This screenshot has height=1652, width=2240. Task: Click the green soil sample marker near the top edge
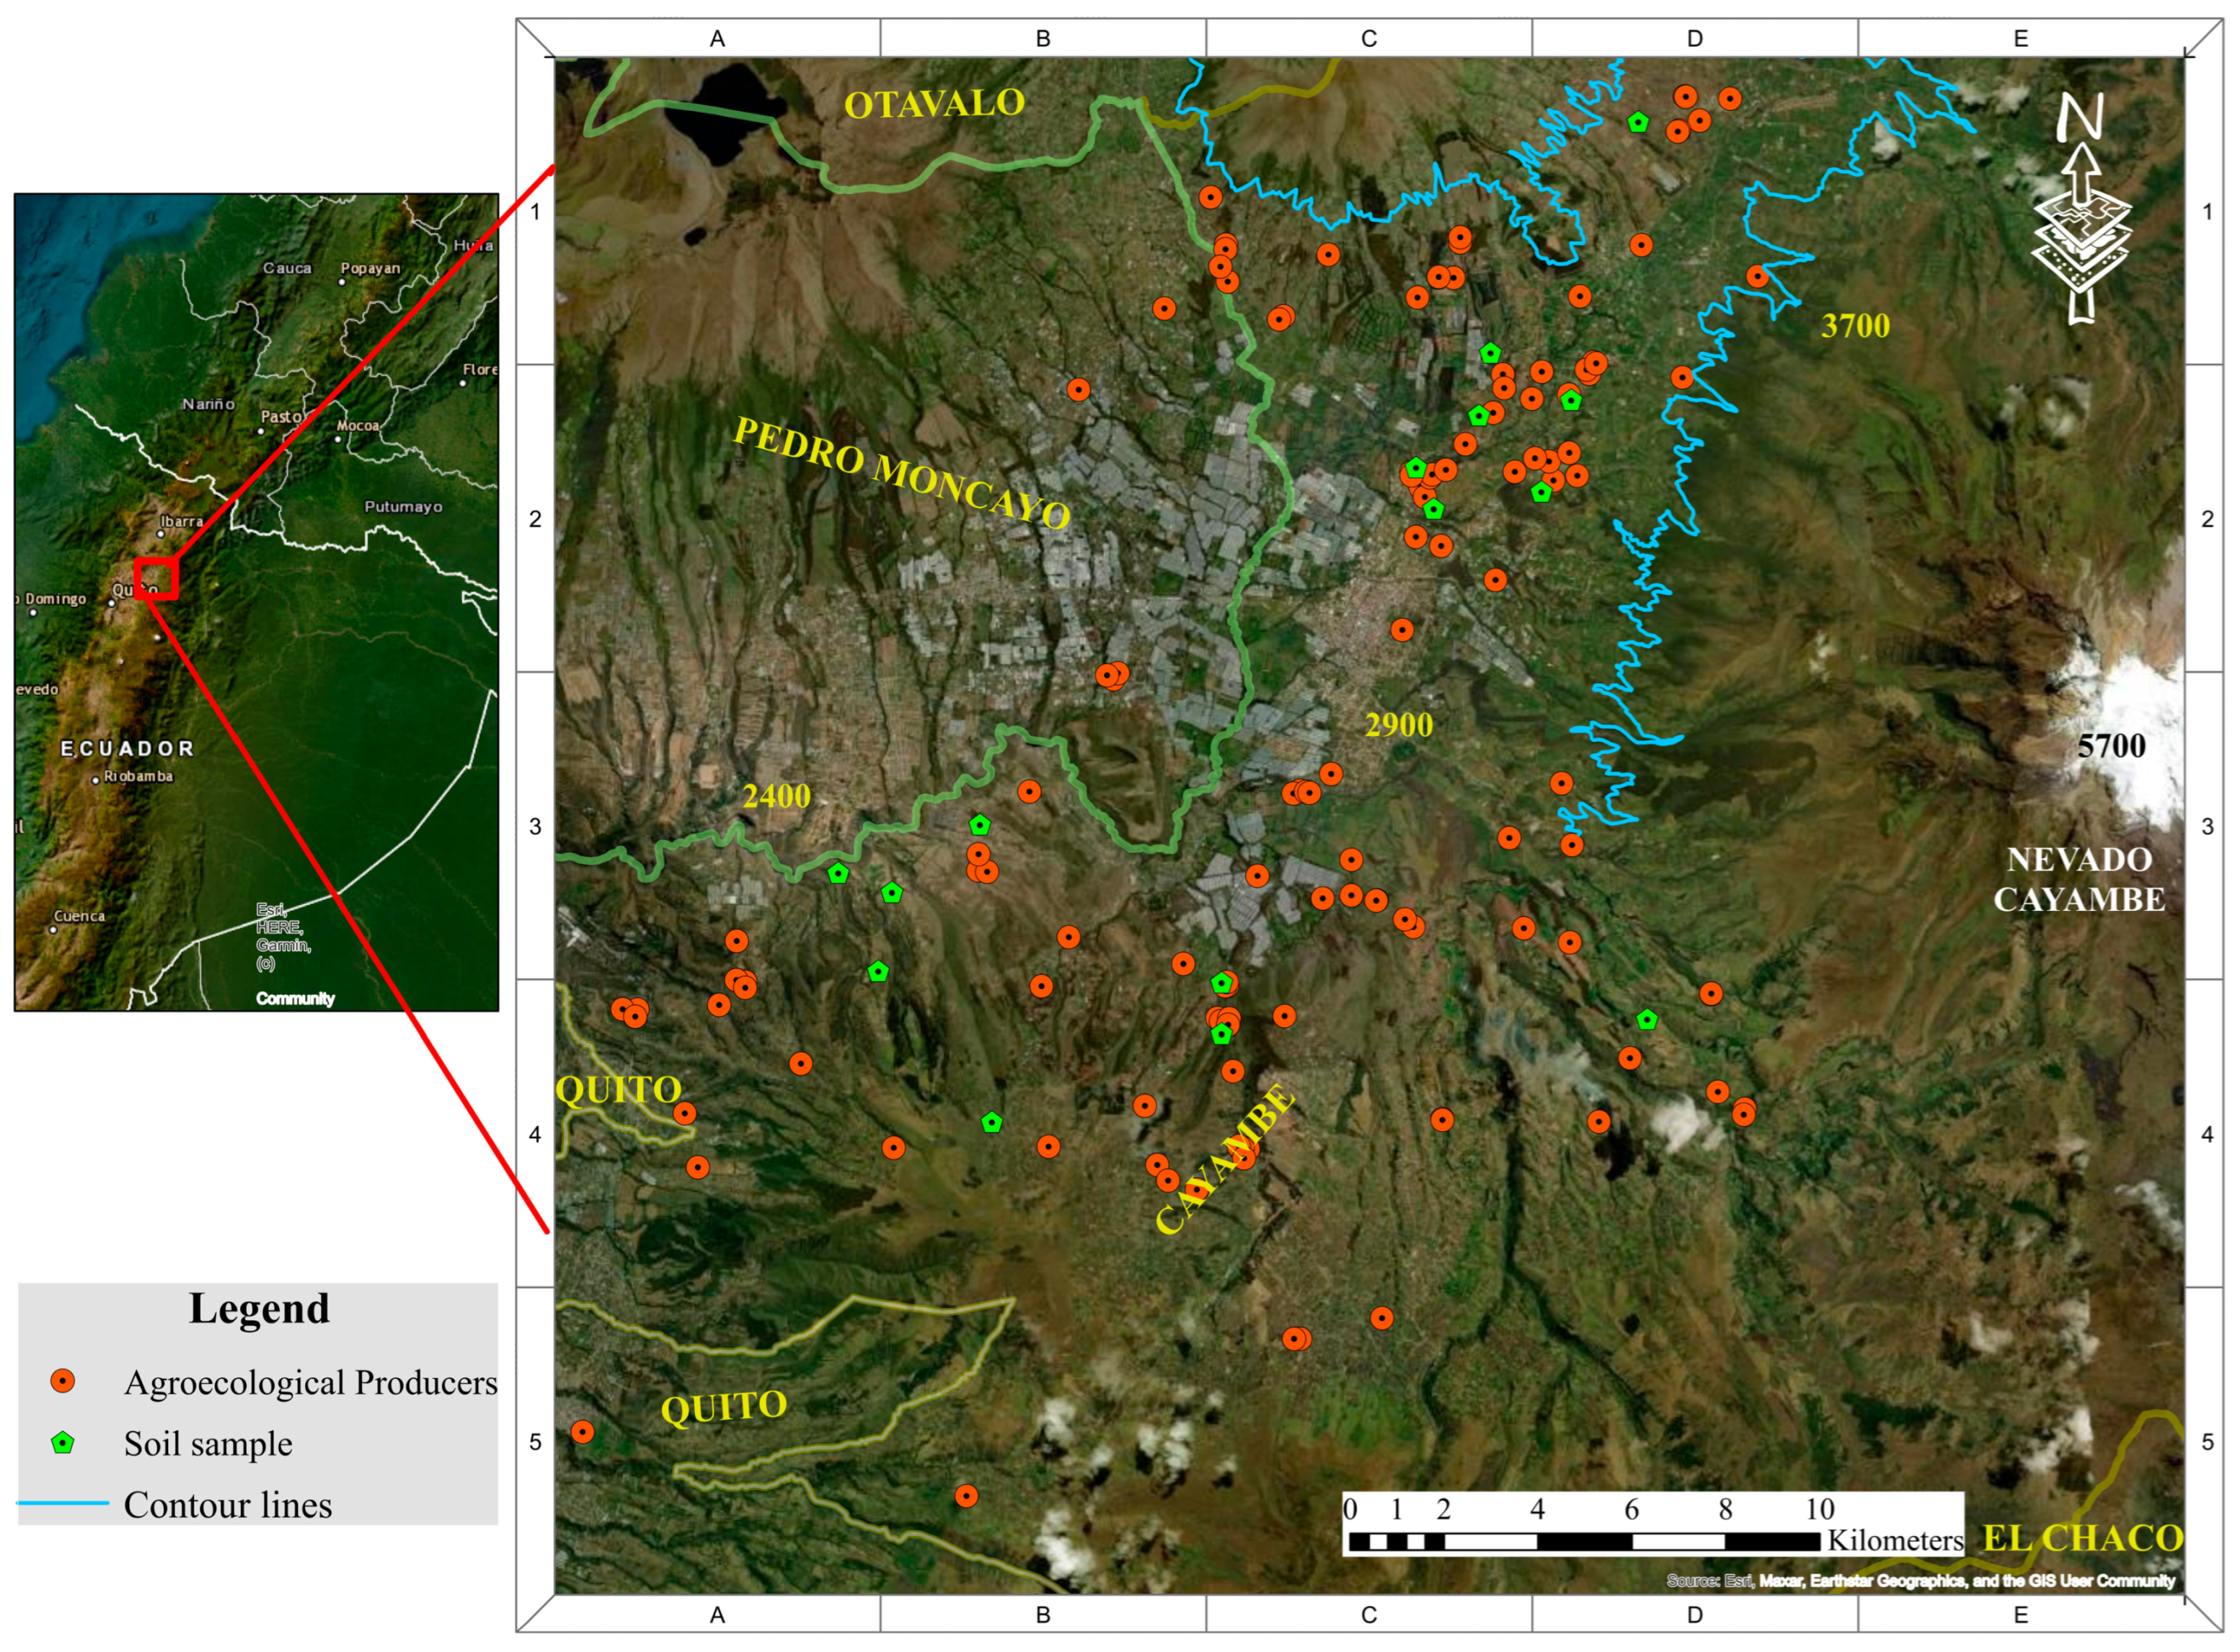[1637, 122]
